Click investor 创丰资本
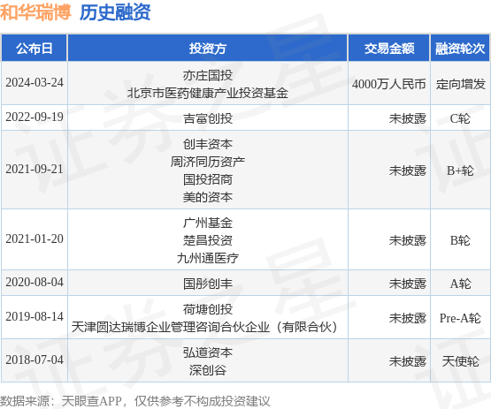491x409 pixels. click(x=208, y=144)
